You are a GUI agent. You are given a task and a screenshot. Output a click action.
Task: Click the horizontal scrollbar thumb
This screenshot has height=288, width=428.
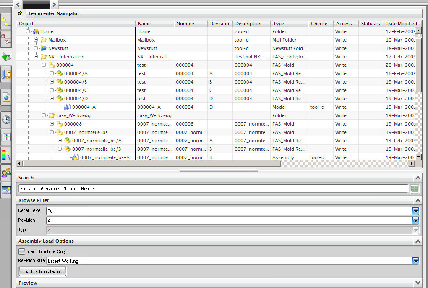(152, 163)
